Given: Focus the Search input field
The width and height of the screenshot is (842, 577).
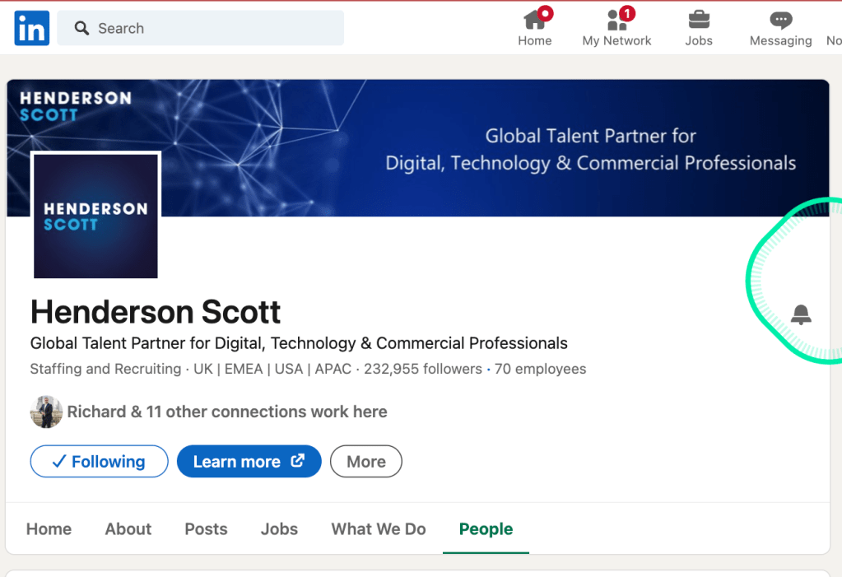Looking at the screenshot, I should [200, 28].
